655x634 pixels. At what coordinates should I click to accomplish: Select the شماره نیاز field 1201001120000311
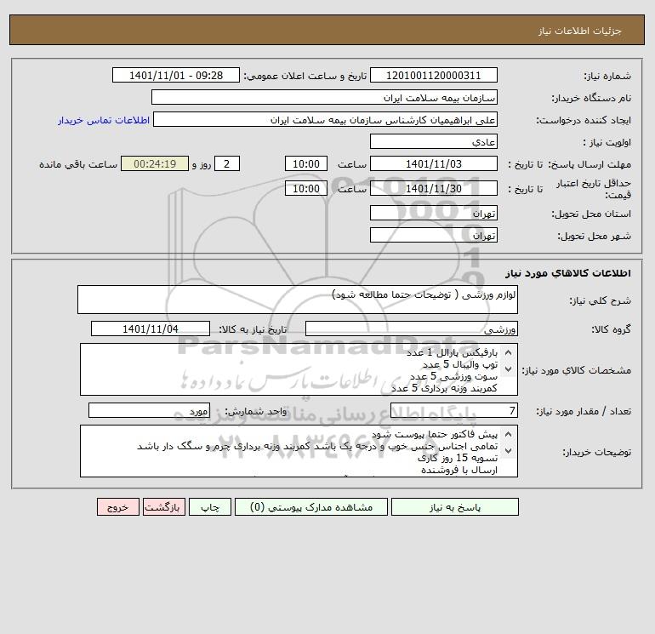(434, 75)
